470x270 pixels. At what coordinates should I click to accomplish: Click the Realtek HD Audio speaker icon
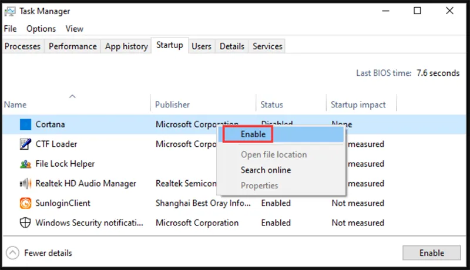pyautogui.click(x=25, y=183)
